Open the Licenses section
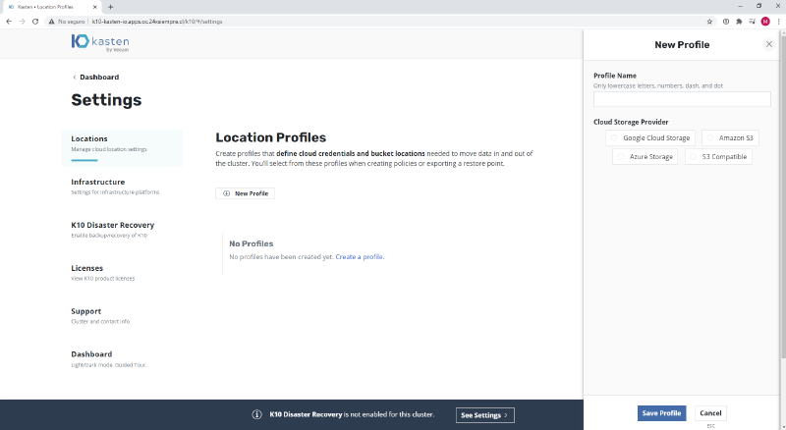 pos(103,273)
